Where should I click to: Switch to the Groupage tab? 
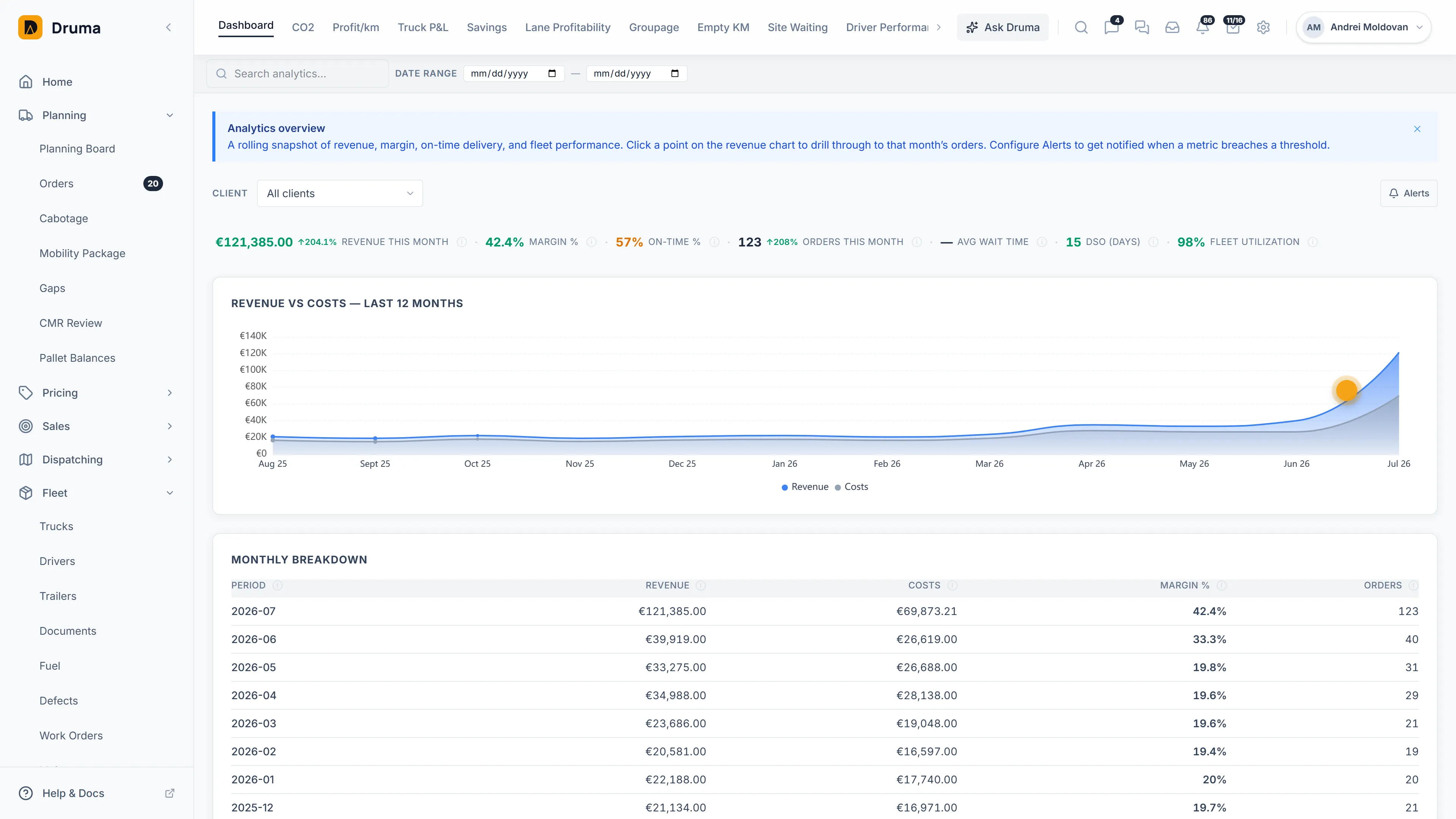pyautogui.click(x=654, y=27)
